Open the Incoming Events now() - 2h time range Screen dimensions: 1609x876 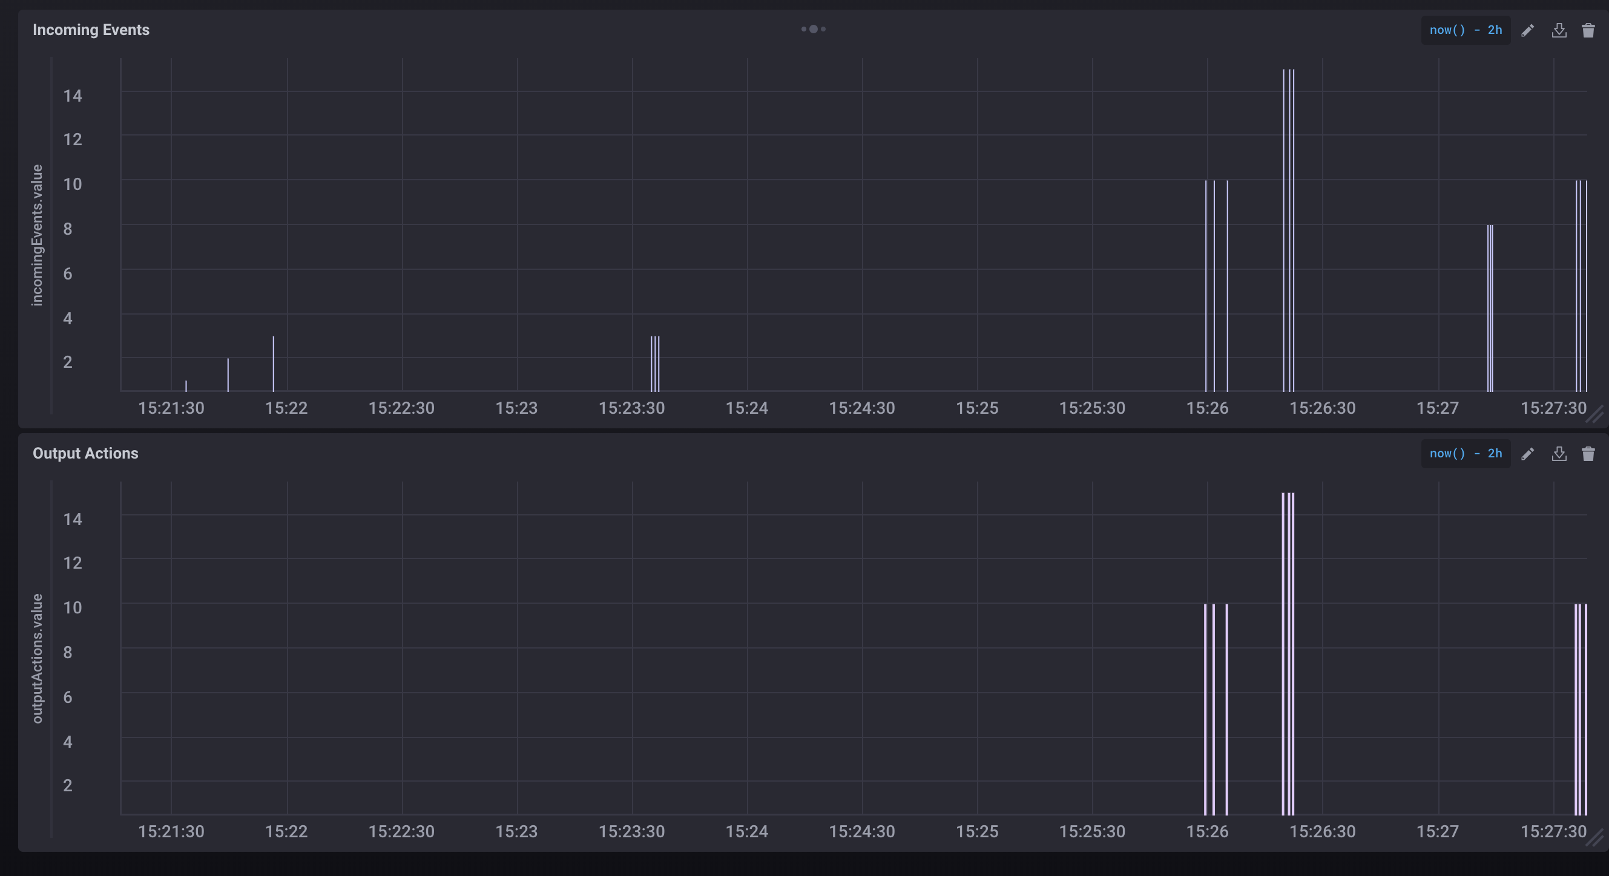[1466, 31]
